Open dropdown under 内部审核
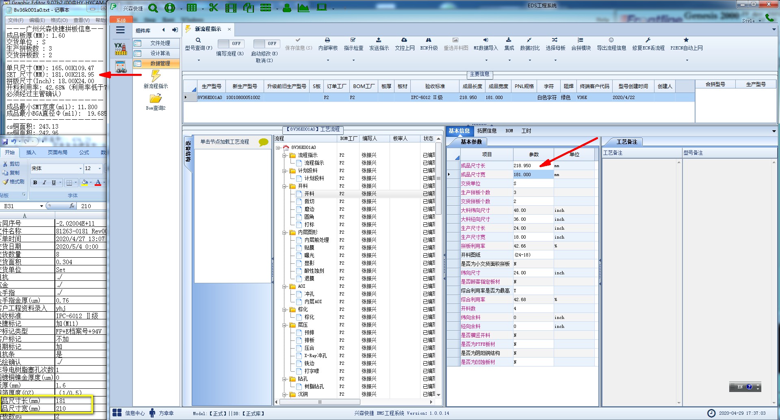The image size is (780, 420). point(328,60)
